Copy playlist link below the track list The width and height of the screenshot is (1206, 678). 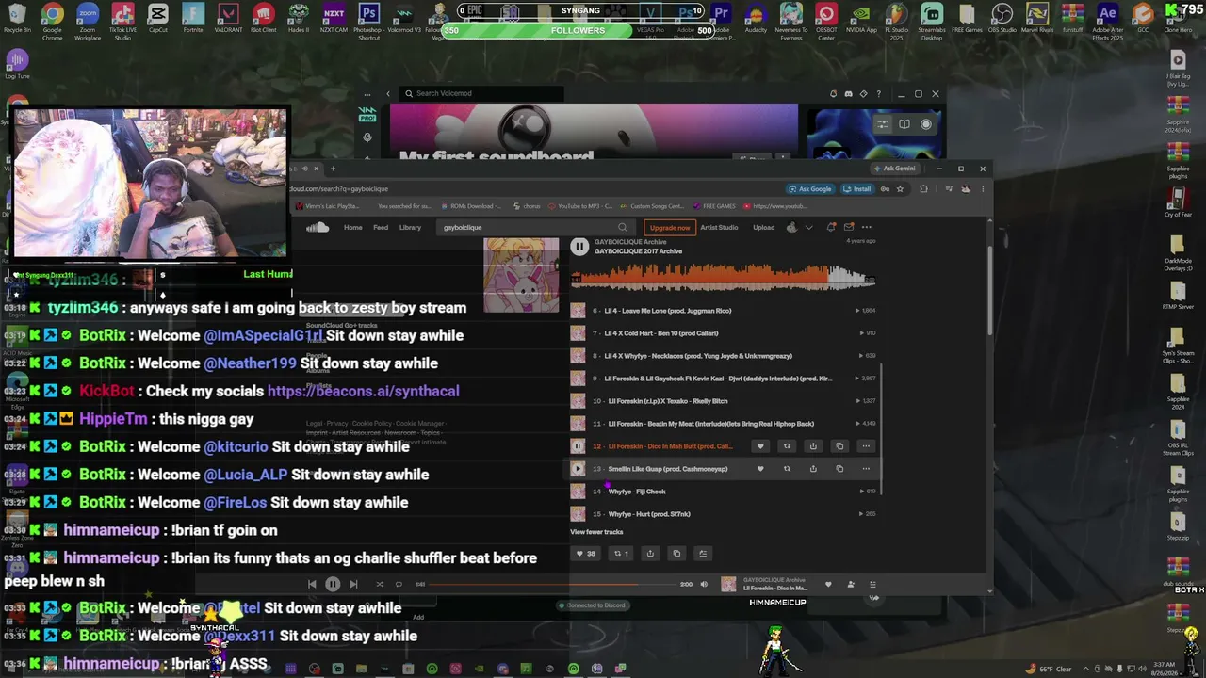point(676,554)
